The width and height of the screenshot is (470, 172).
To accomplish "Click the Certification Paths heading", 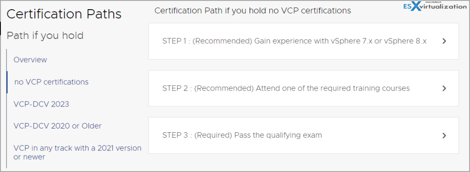I will [x=64, y=14].
